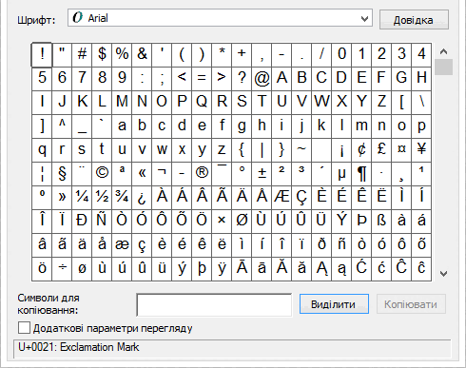This screenshot has width=466, height=368.
Task: Enable Додаткові параметри перегляду checkbox
Action: (x=24, y=328)
